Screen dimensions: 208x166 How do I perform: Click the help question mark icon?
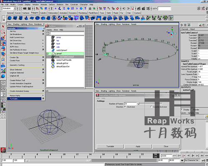pyautogui.click(x=85, y=9)
